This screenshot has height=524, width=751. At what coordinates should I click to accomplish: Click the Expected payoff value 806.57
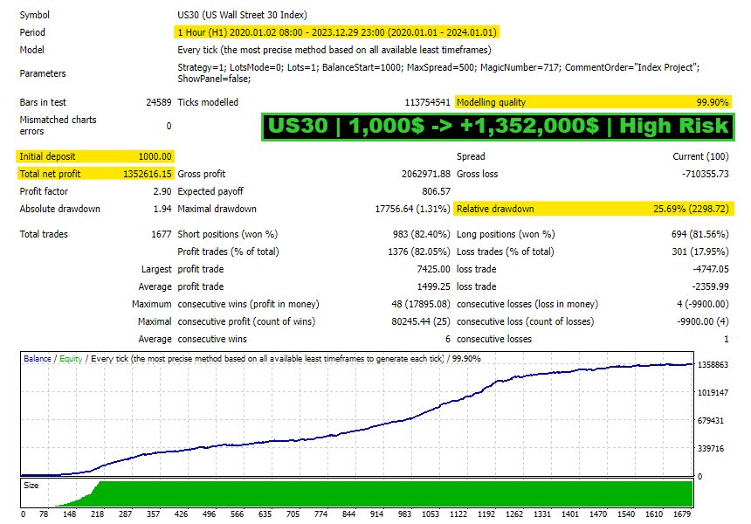(x=436, y=191)
